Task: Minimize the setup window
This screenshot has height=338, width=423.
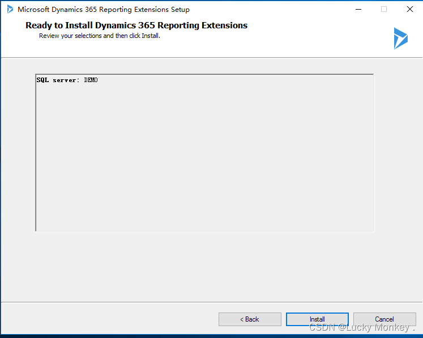Action: click(358, 9)
